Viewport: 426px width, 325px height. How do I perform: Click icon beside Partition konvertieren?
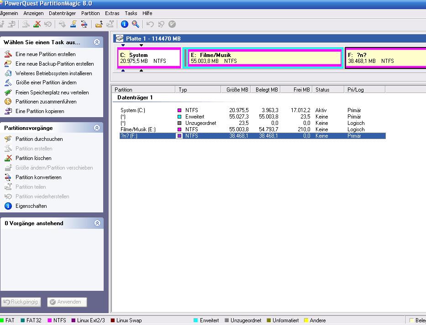pos(8,177)
